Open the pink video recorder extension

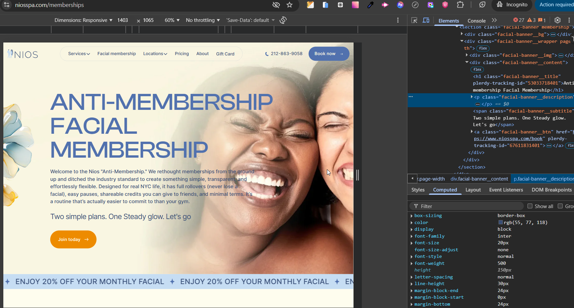click(385, 5)
